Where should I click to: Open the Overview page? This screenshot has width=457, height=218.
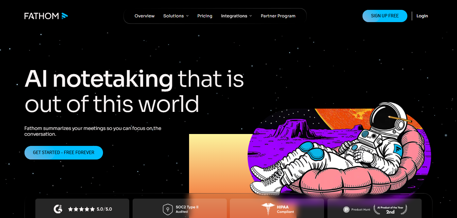pos(144,16)
